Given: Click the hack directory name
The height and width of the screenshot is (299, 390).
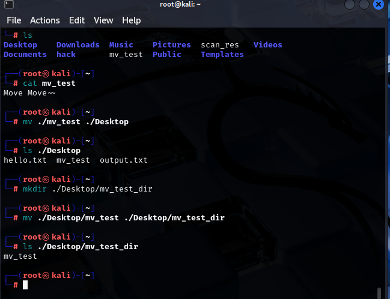Looking at the screenshot, I should click(66, 55).
